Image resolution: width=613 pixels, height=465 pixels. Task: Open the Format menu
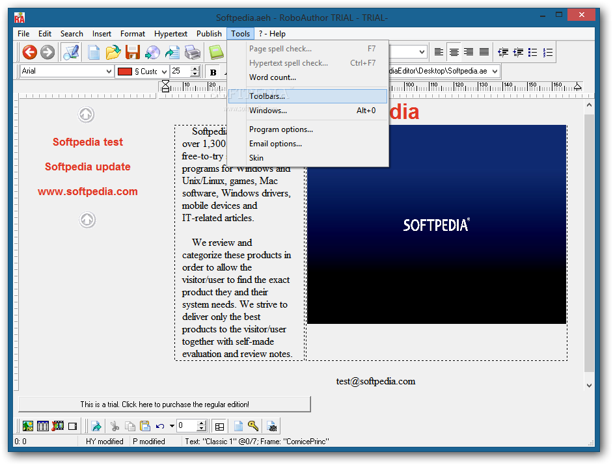(133, 34)
